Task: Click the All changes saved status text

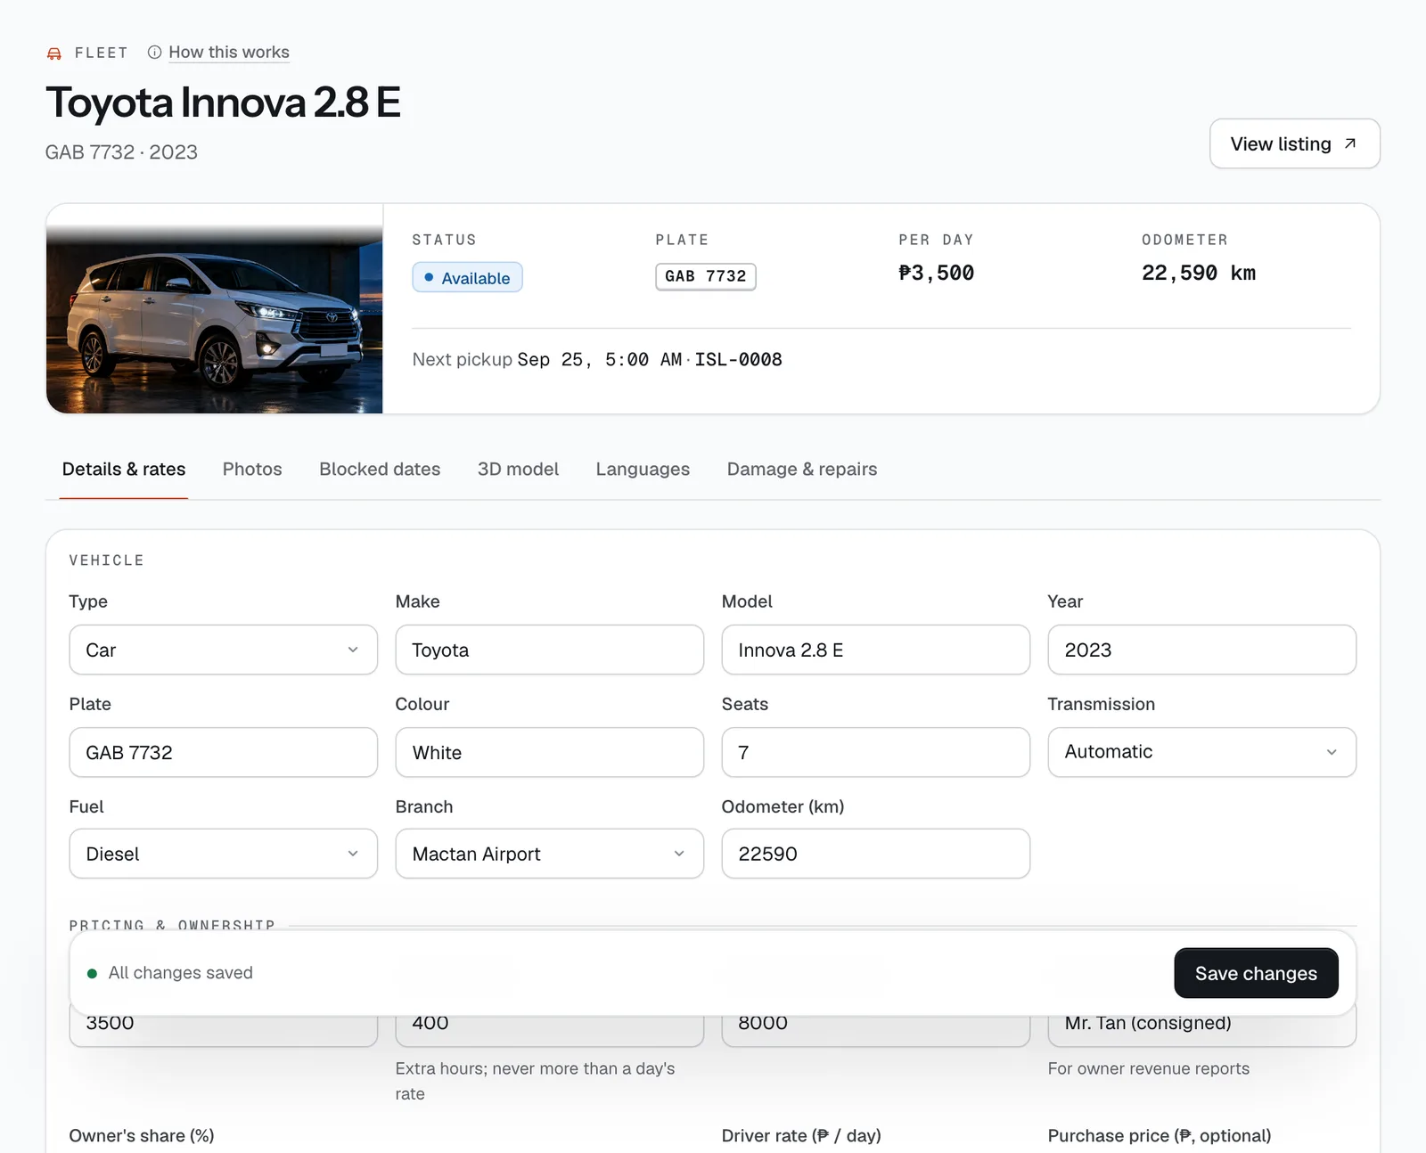Action: click(x=180, y=973)
